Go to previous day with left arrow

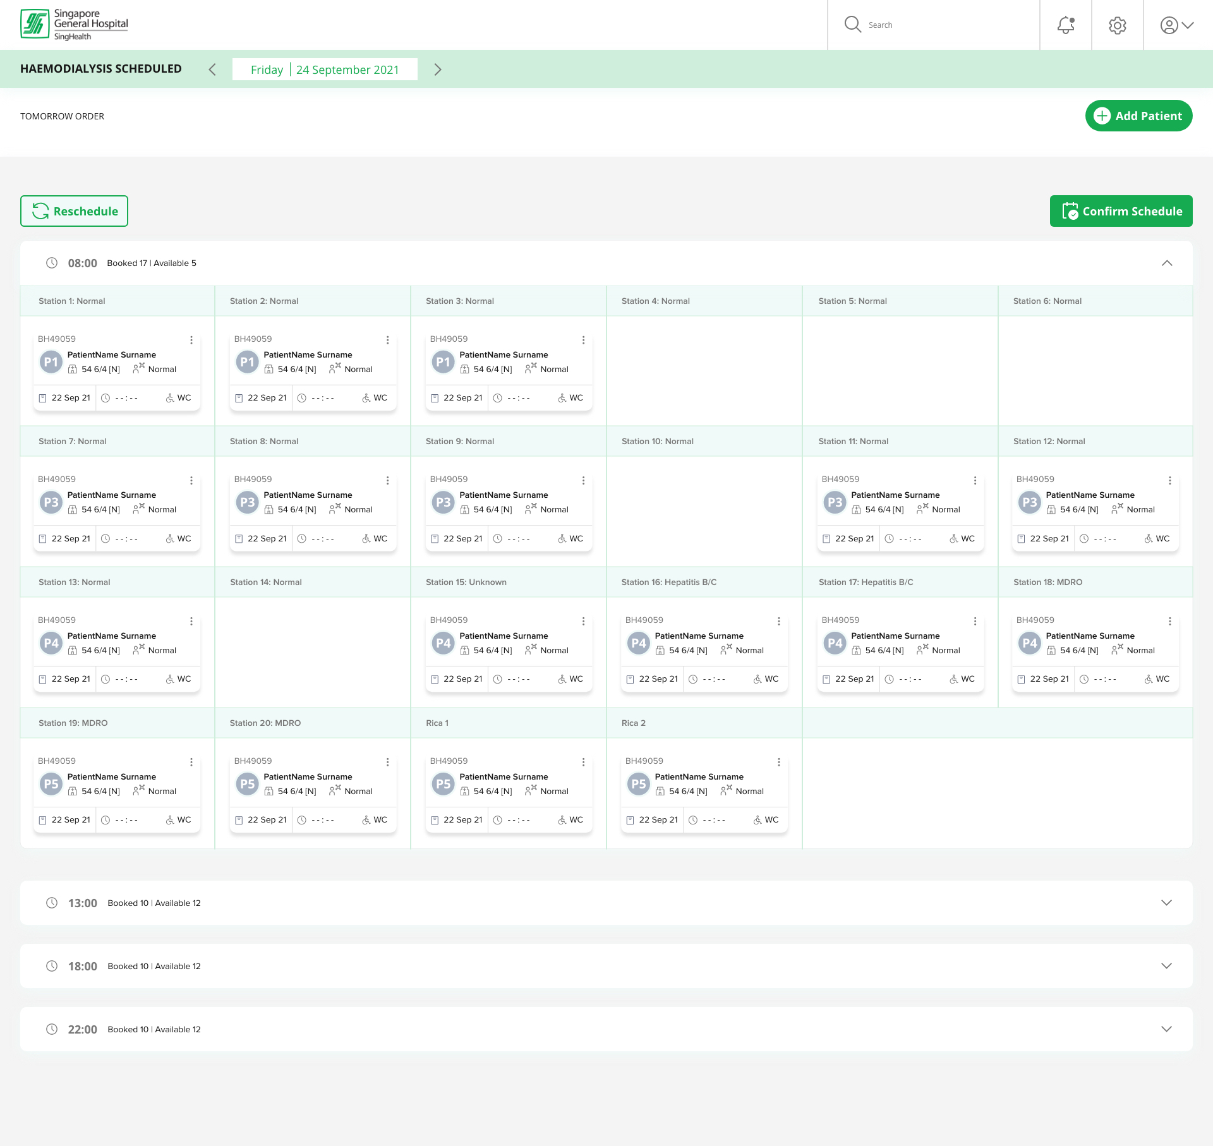click(x=212, y=69)
